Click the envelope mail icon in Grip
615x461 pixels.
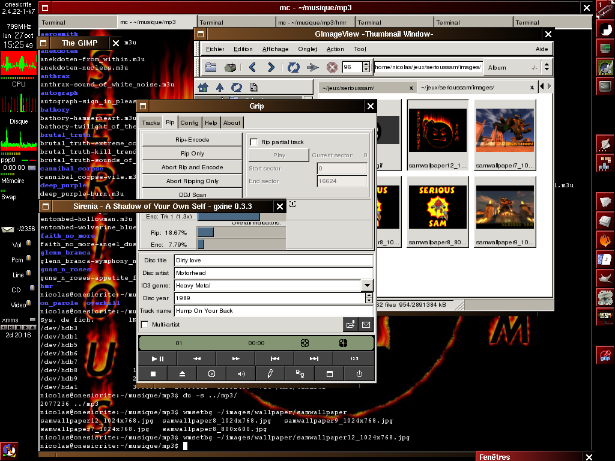coord(366,325)
